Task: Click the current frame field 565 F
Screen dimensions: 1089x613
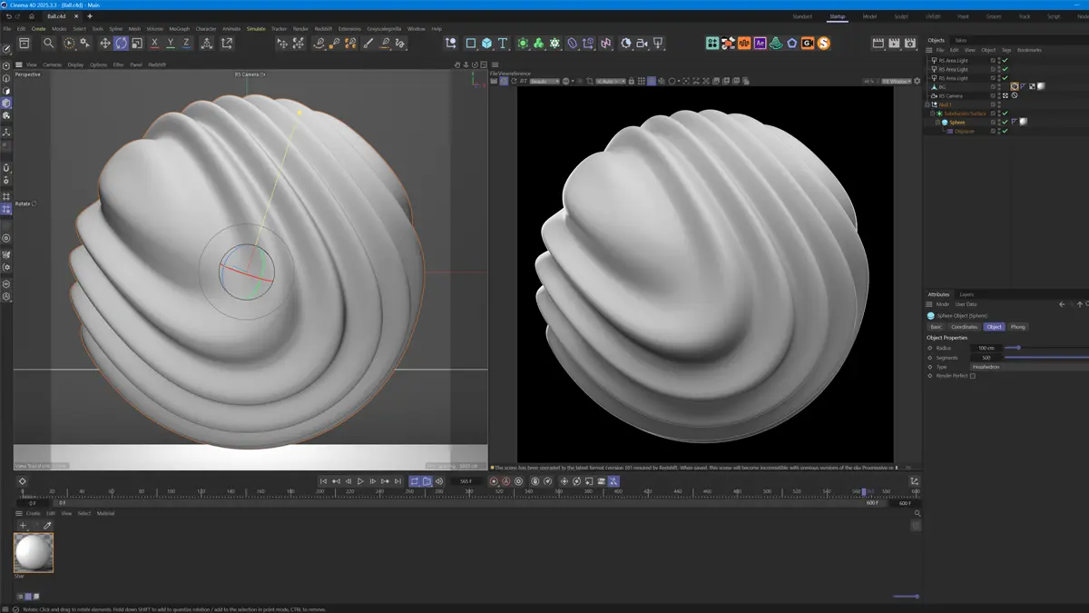Action: click(x=467, y=481)
